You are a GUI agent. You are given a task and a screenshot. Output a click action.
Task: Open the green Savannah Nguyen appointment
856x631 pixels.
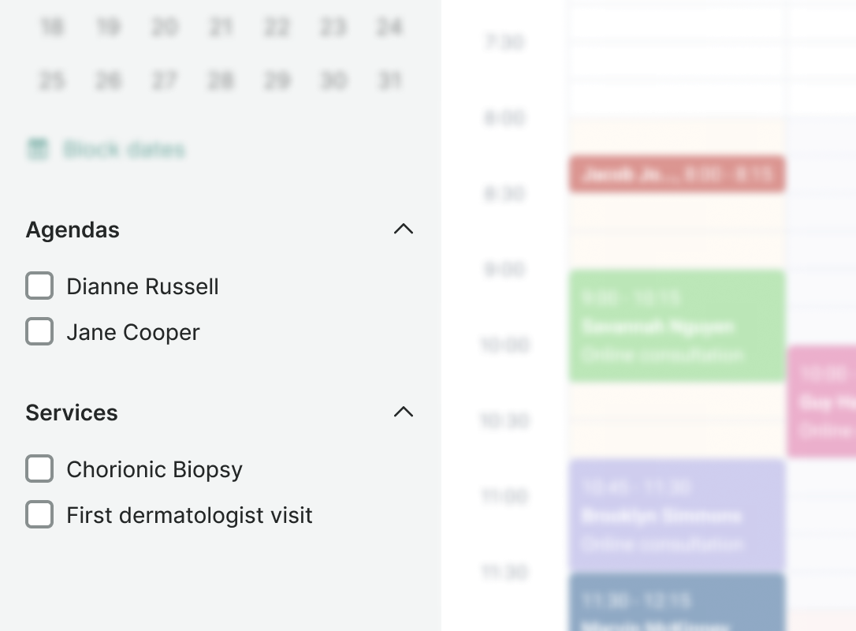point(676,326)
